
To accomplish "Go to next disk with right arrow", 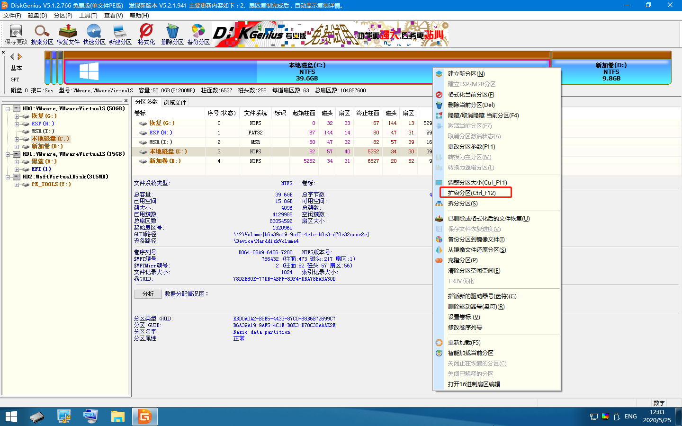I will point(20,56).
